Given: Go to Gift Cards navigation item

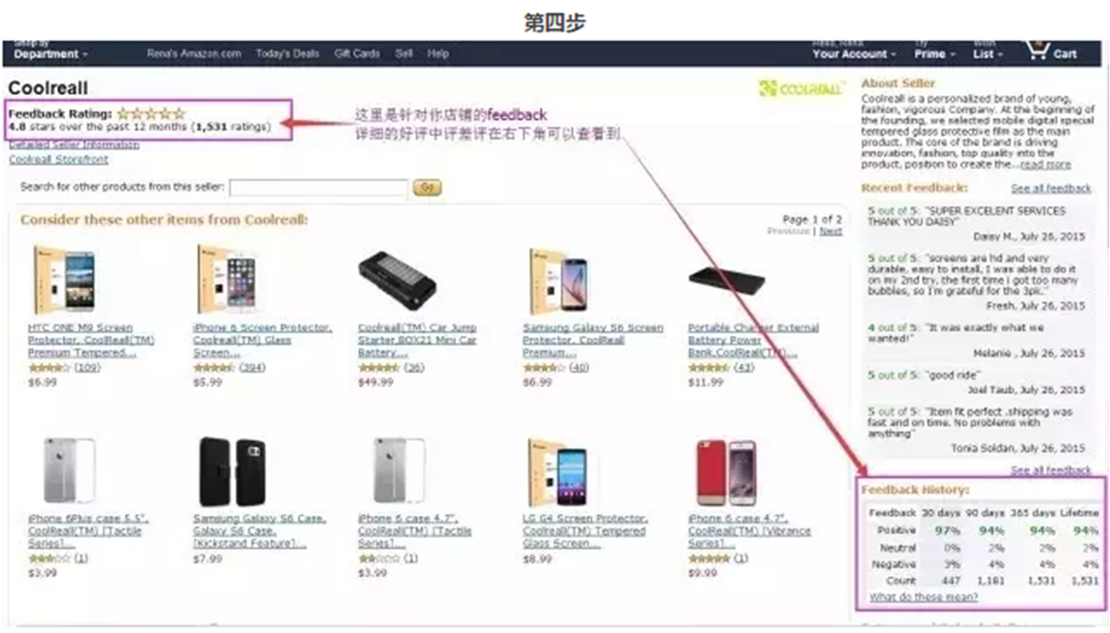Looking at the screenshot, I should point(357,54).
